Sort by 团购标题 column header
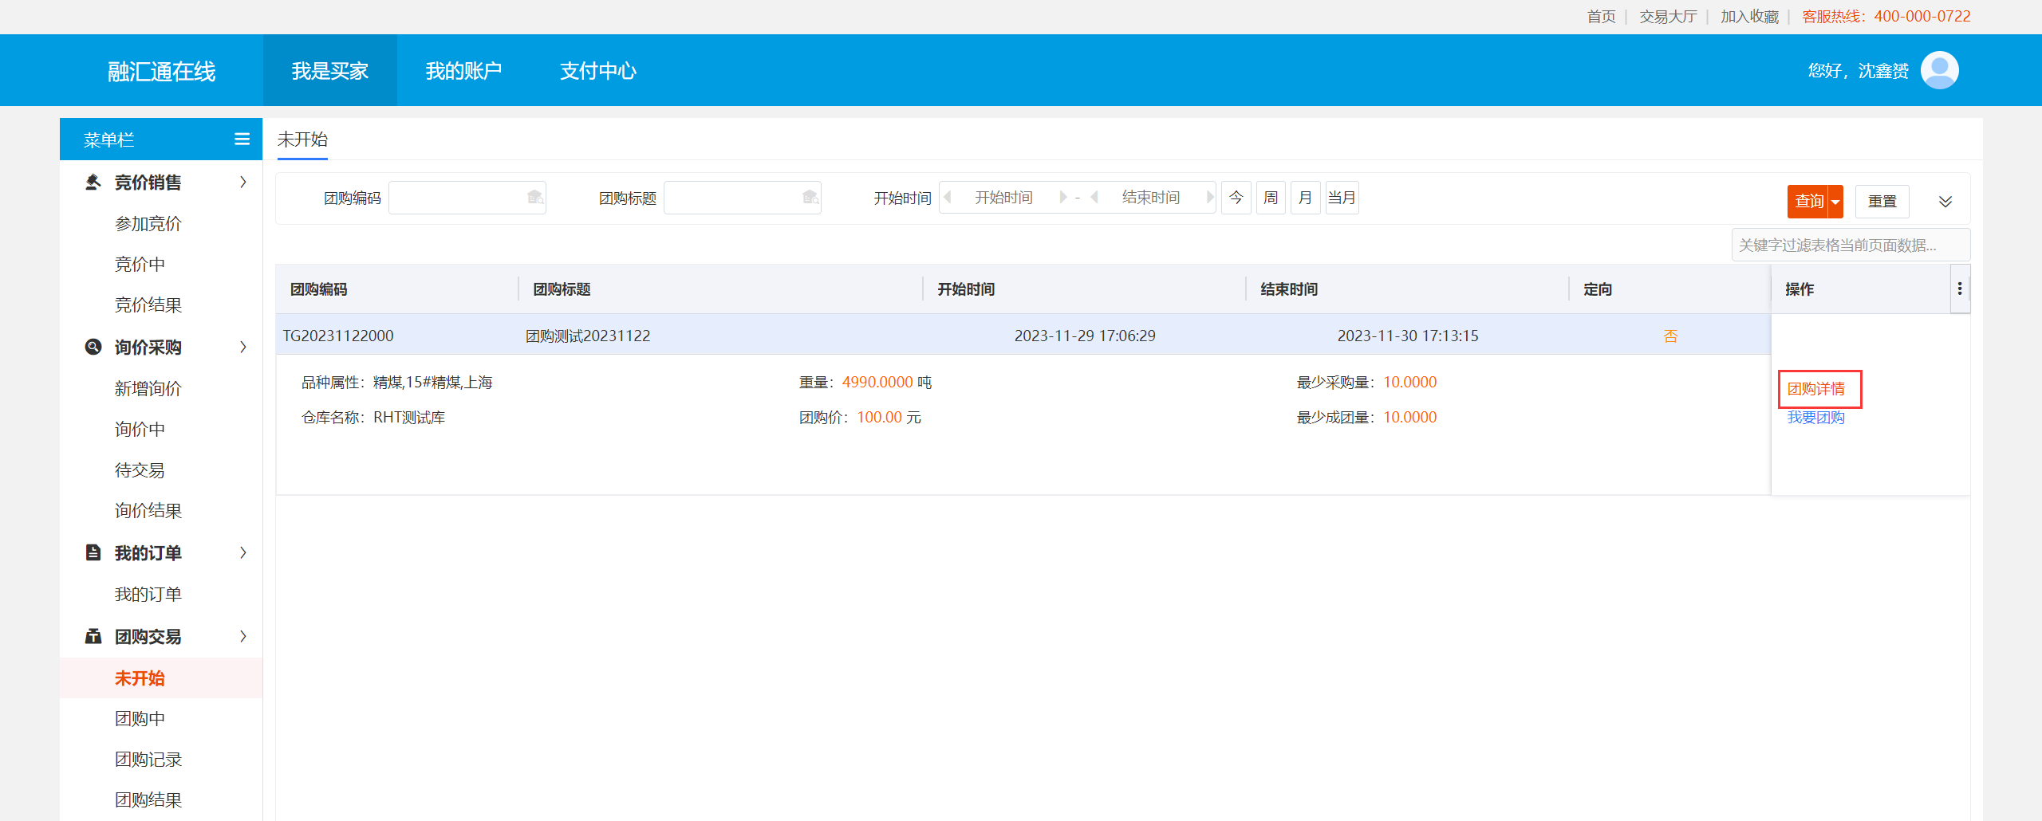Viewport: 2042px width, 821px height. [x=562, y=289]
